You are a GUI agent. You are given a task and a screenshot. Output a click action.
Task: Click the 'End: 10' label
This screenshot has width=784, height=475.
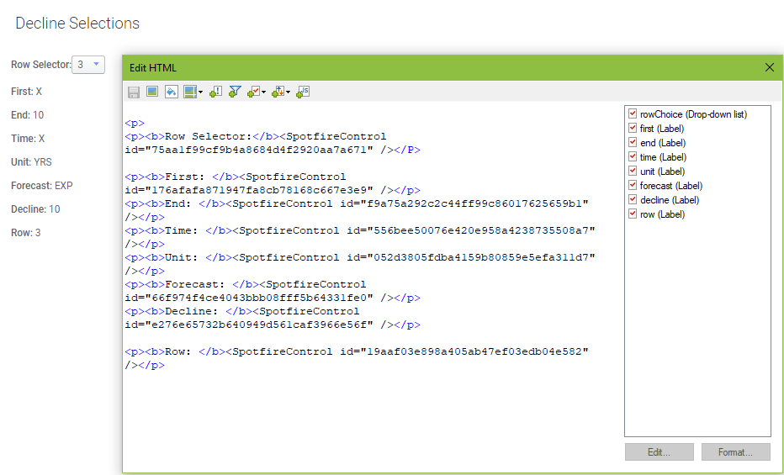point(28,115)
